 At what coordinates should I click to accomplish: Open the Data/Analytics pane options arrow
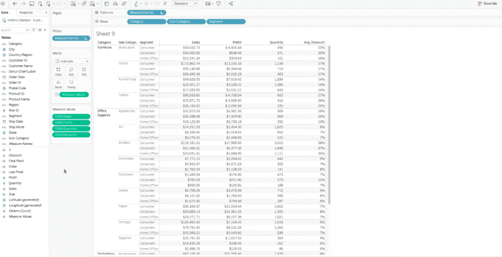(x=47, y=12)
